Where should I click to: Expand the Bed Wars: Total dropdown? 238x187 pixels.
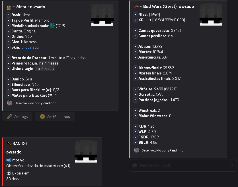[183, 165]
